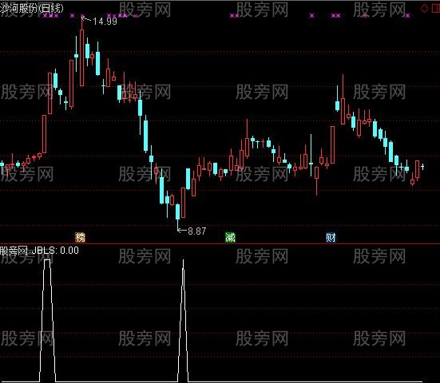Click the red diamond icon at top right
The image size is (440, 383).
(424, 9)
